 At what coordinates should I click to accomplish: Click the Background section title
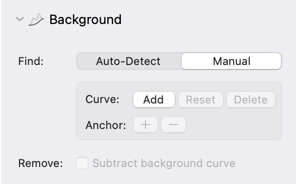click(85, 19)
